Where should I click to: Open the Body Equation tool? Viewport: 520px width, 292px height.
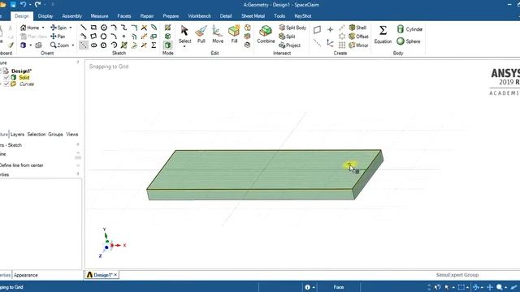pyautogui.click(x=383, y=34)
